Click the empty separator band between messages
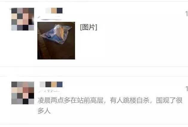The height and width of the screenshot is (127, 188). click(94, 71)
